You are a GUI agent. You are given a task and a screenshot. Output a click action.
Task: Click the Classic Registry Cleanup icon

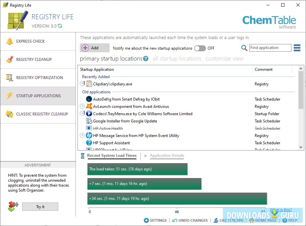pyautogui.click(x=10, y=114)
